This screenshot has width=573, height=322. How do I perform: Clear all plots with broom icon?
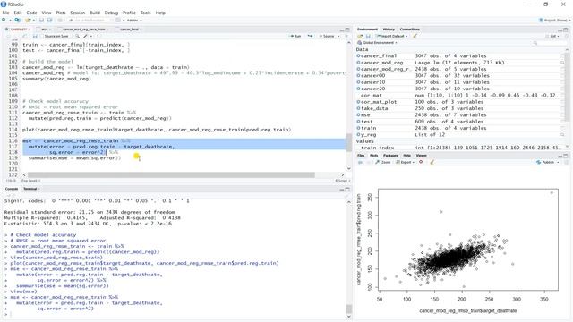pos(432,162)
